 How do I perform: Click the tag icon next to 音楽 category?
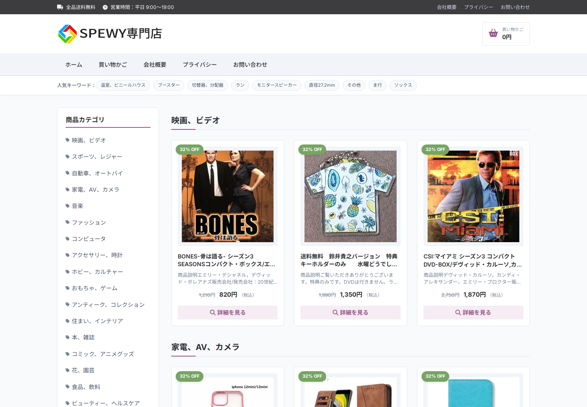tap(68, 206)
